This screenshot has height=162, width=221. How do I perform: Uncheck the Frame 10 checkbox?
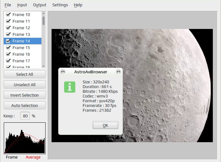tap(8, 14)
